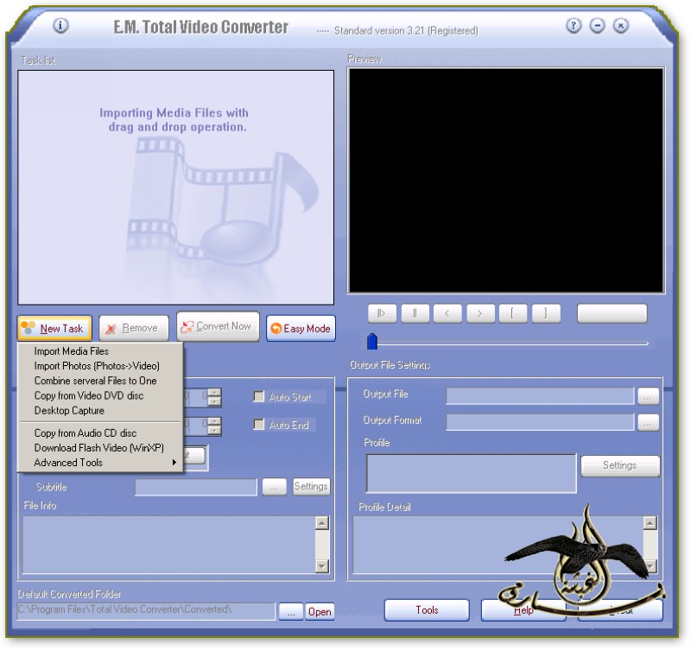The width and height of the screenshot is (691, 650).
Task: Click the Output File input field
Action: click(540, 396)
